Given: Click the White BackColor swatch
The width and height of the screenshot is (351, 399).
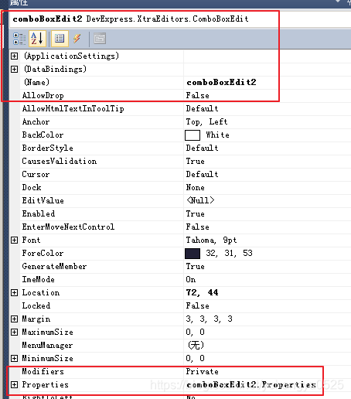Looking at the screenshot, I should click(x=193, y=135).
